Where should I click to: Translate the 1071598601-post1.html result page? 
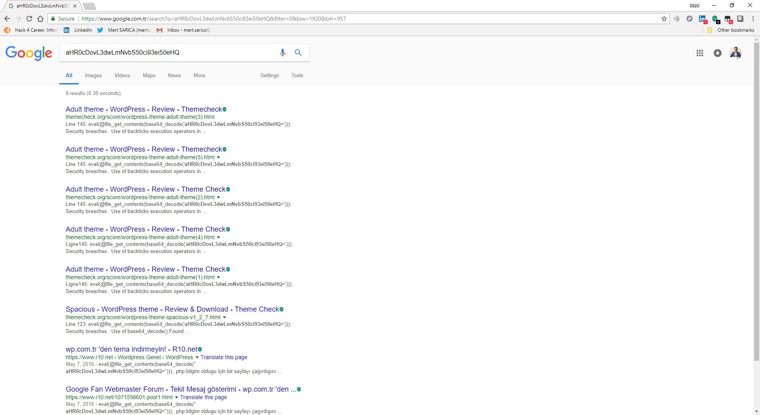(x=203, y=397)
